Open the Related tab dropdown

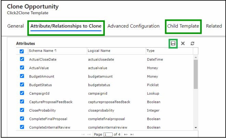tap(214, 26)
